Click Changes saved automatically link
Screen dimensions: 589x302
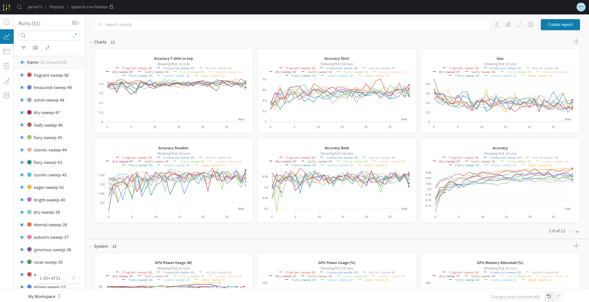[515, 297]
